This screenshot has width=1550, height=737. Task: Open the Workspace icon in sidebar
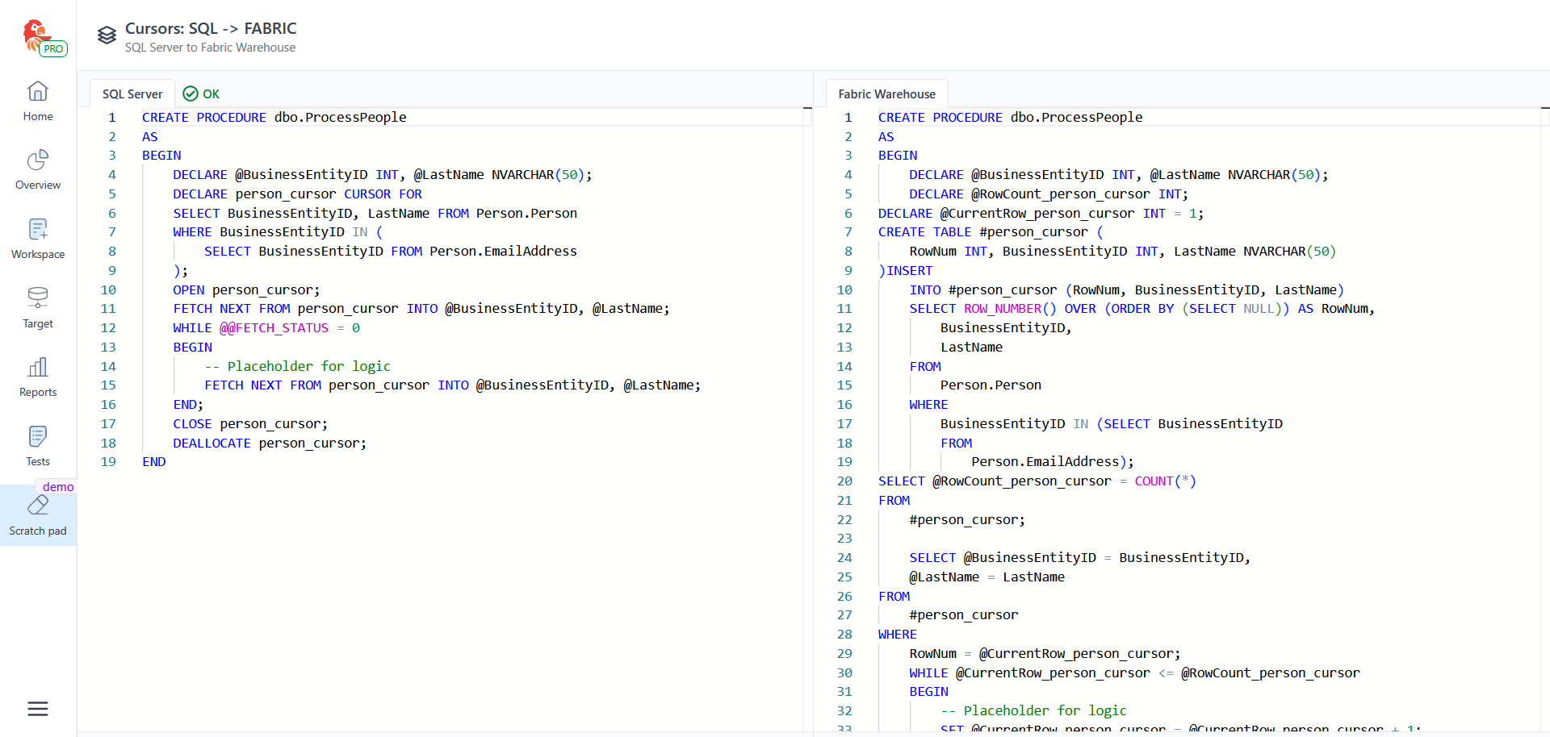tap(38, 230)
